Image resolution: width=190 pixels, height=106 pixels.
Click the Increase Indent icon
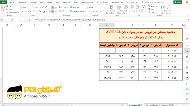(63, 11)
